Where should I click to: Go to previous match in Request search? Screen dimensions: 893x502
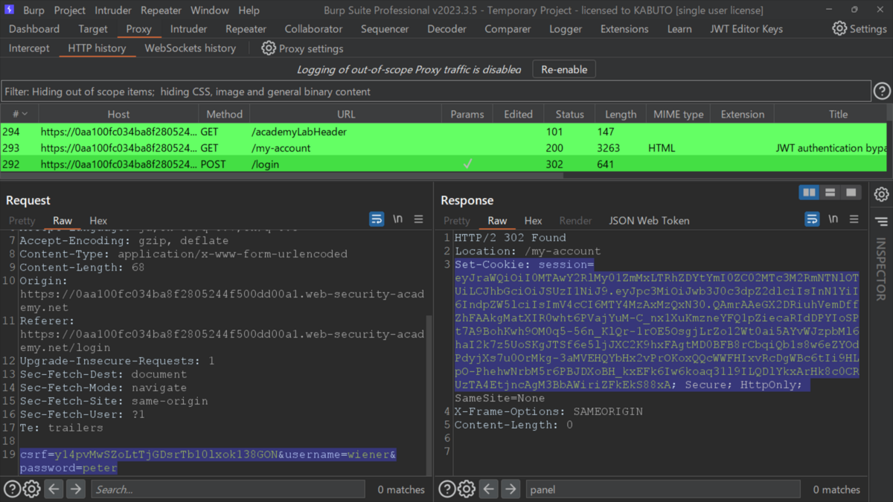click(x=54, y=489)
